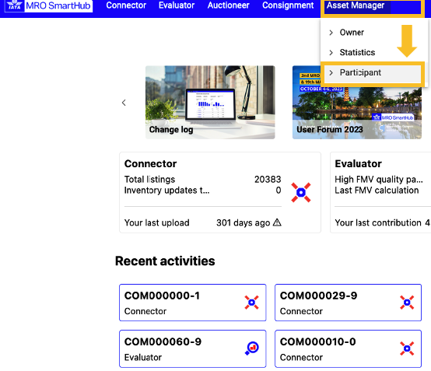The image size is (431, 371).
Task: Click the upload warning triangle icon
Action: pyautogui.click(x=277, y=222)
